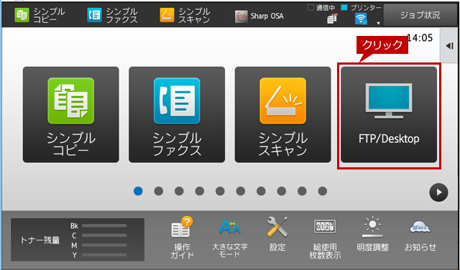
Task: Tap シンプルファクス shortcut in top bar
Action: coord(113,15)
